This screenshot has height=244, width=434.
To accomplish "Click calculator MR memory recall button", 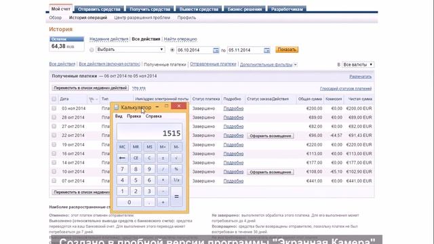I will tap(136, 147).
